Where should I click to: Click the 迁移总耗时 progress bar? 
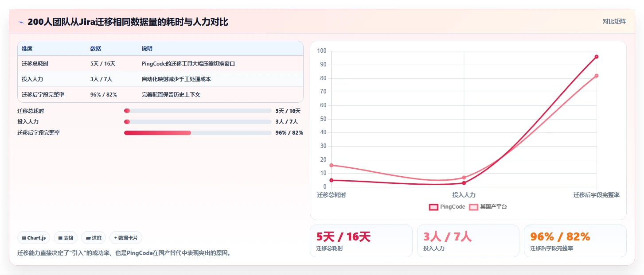(198, 111)
